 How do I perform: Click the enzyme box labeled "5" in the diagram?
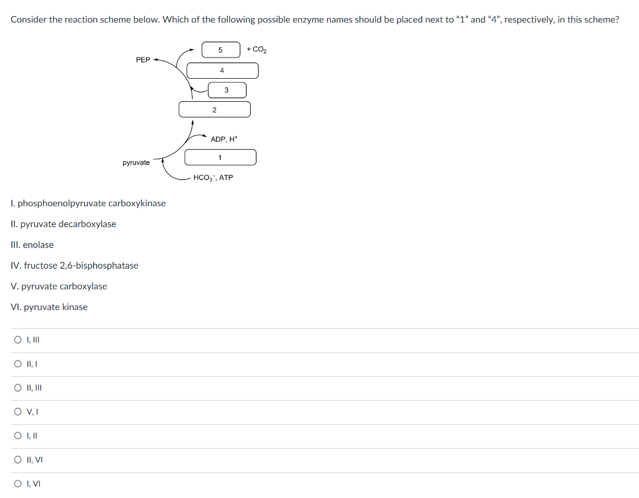221,49
